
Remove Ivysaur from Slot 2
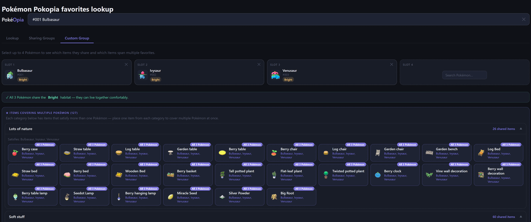point(259,64)
